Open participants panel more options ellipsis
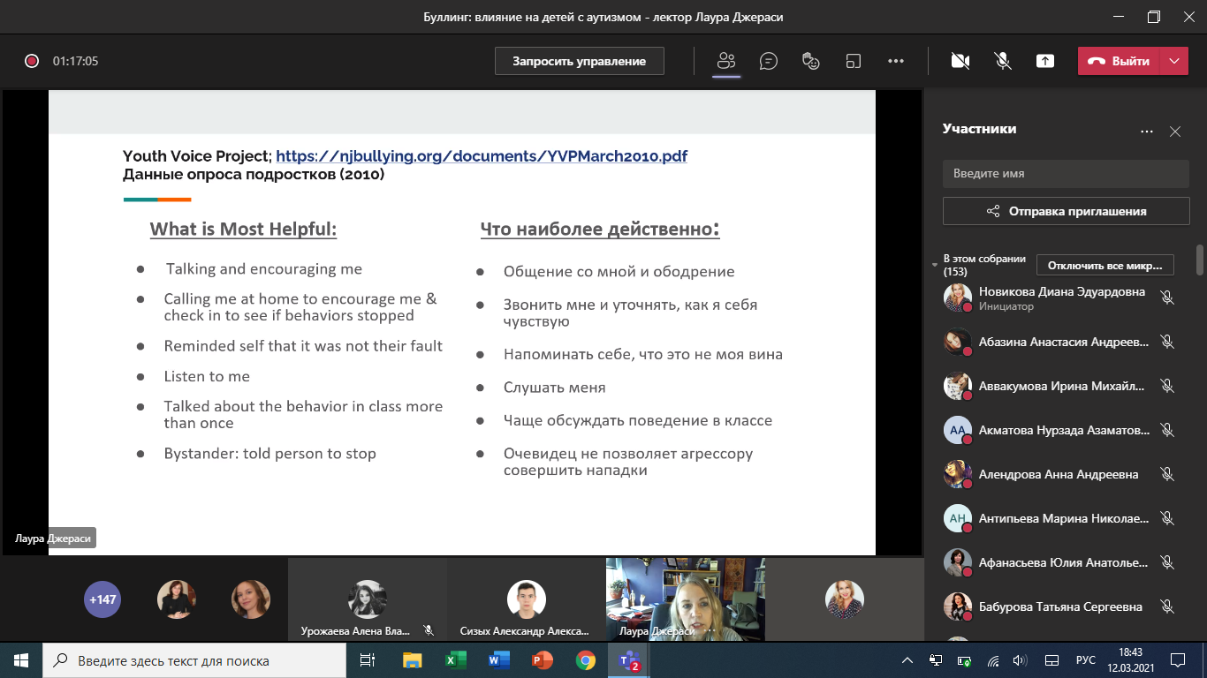1207x678 pixels. coord(1147,132)
